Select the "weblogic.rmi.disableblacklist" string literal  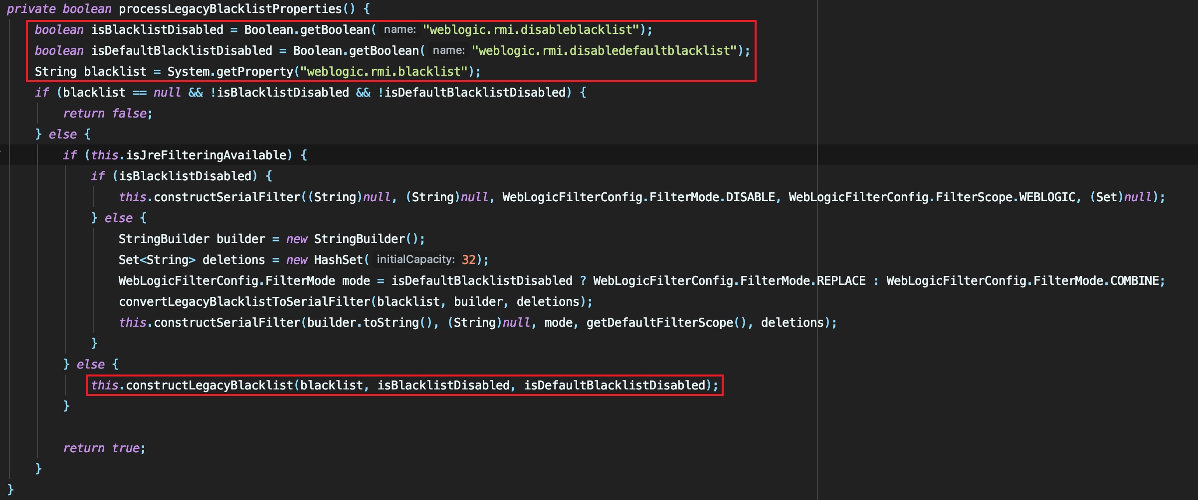[531, 30]
